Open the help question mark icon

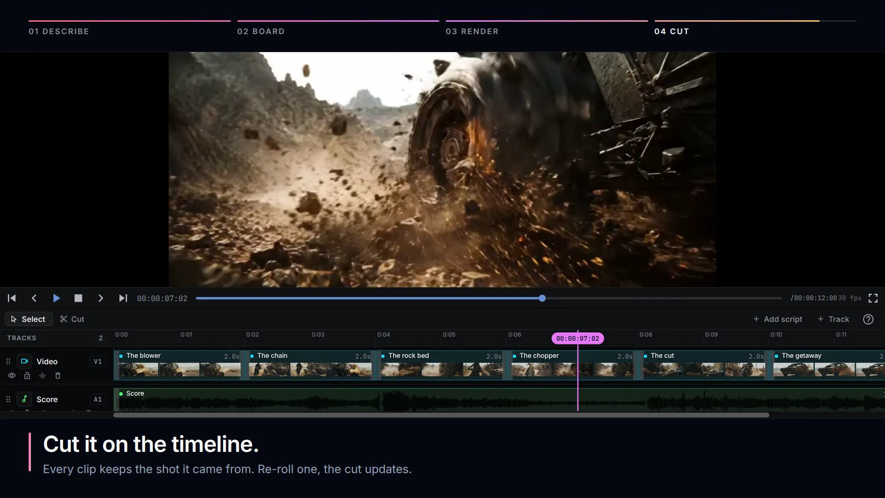(868, 319)
